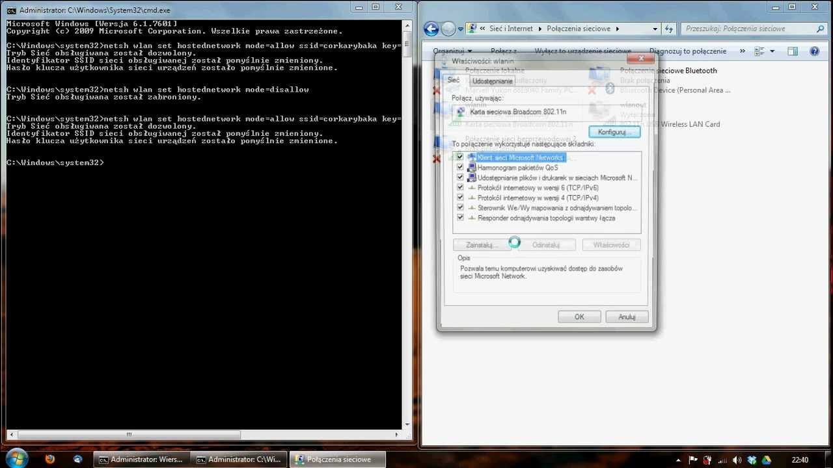Expand the Połączenia sieciowe breadcrumb arrow
This screenshot has width=833, height=468.
pyautogui.click(x=617, y=29)
